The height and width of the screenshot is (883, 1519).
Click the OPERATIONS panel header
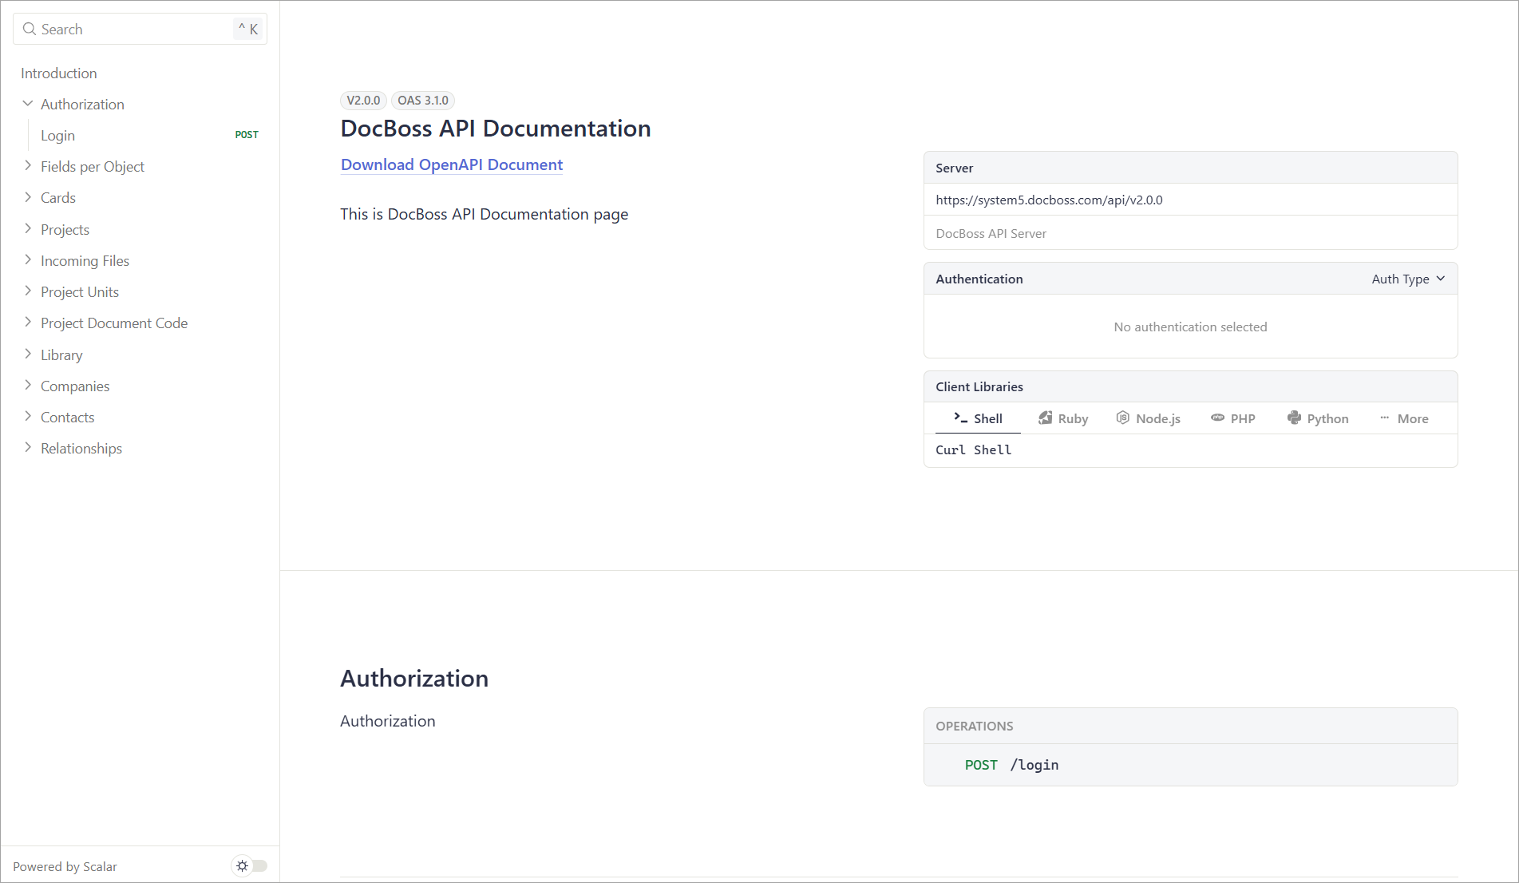coord(1190,726)
